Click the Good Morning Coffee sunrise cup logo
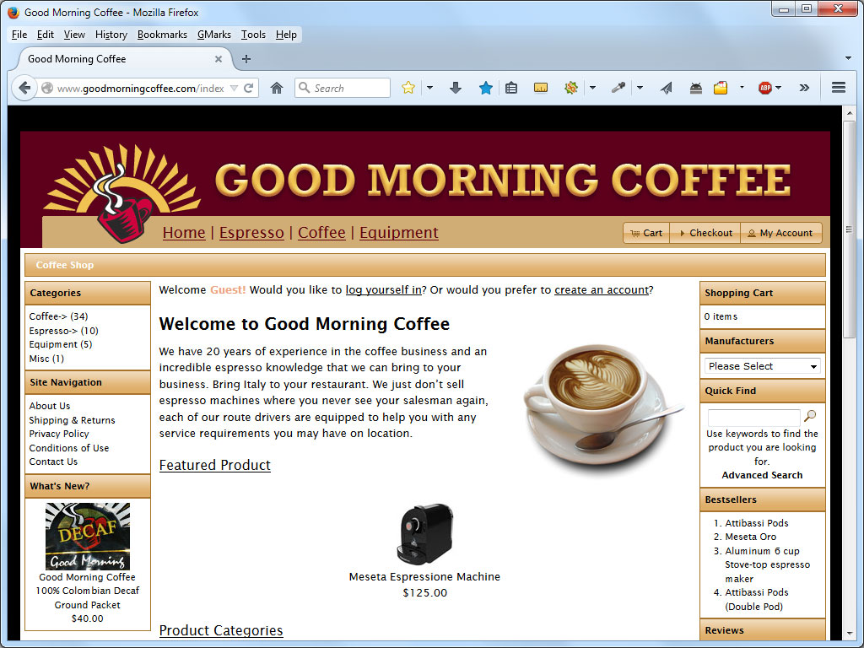Image resolution: width=864 pixels, height=648 pixels. point(122,193)
